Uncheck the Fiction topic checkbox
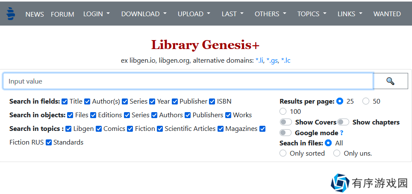412x194 pixels. click(130, 129)
